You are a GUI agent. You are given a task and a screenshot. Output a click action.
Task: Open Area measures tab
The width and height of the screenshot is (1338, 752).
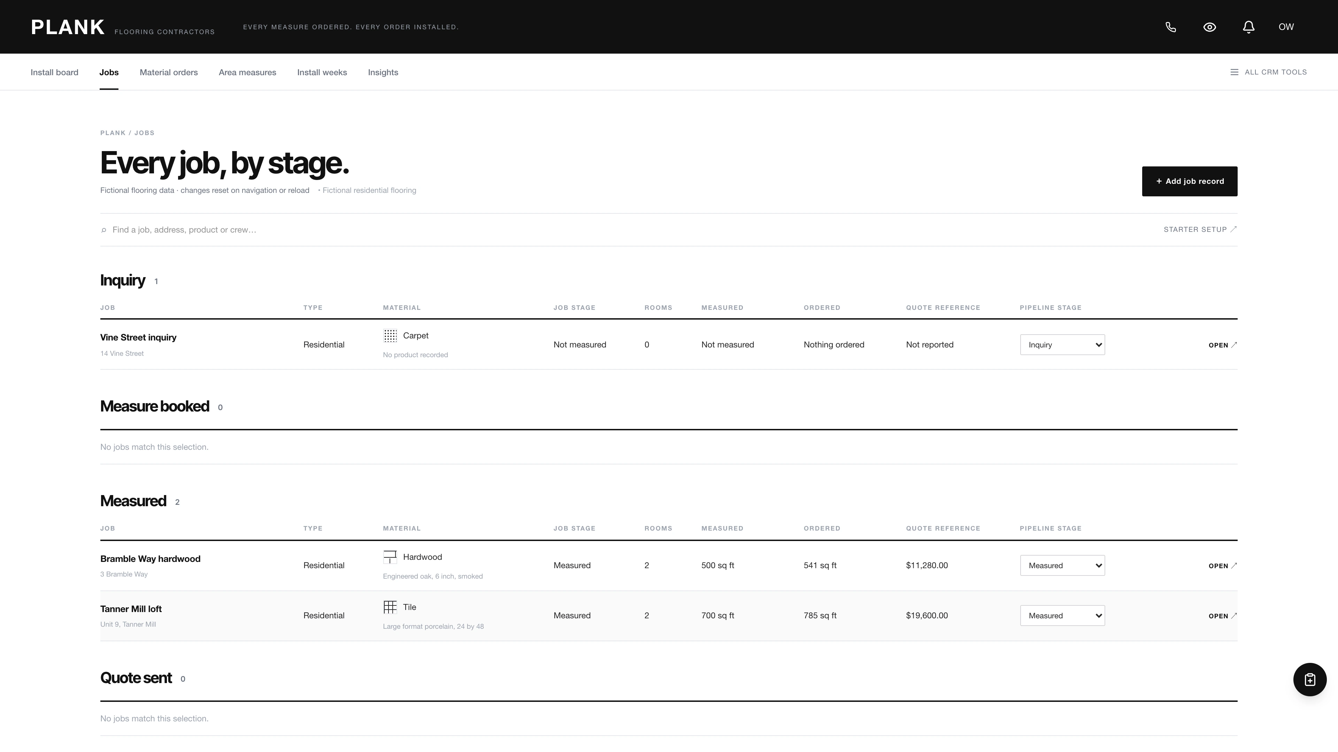(x=247, y=73)
